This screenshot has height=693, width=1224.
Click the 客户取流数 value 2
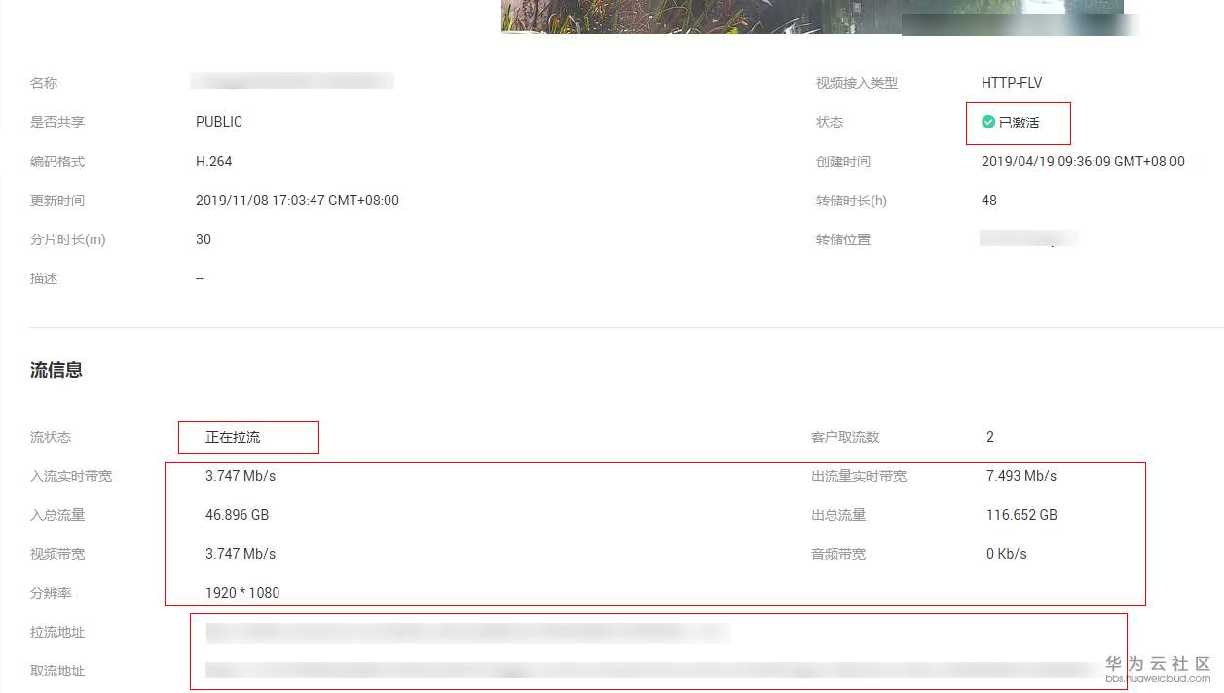pyautogui.click(x=990, y=437)
